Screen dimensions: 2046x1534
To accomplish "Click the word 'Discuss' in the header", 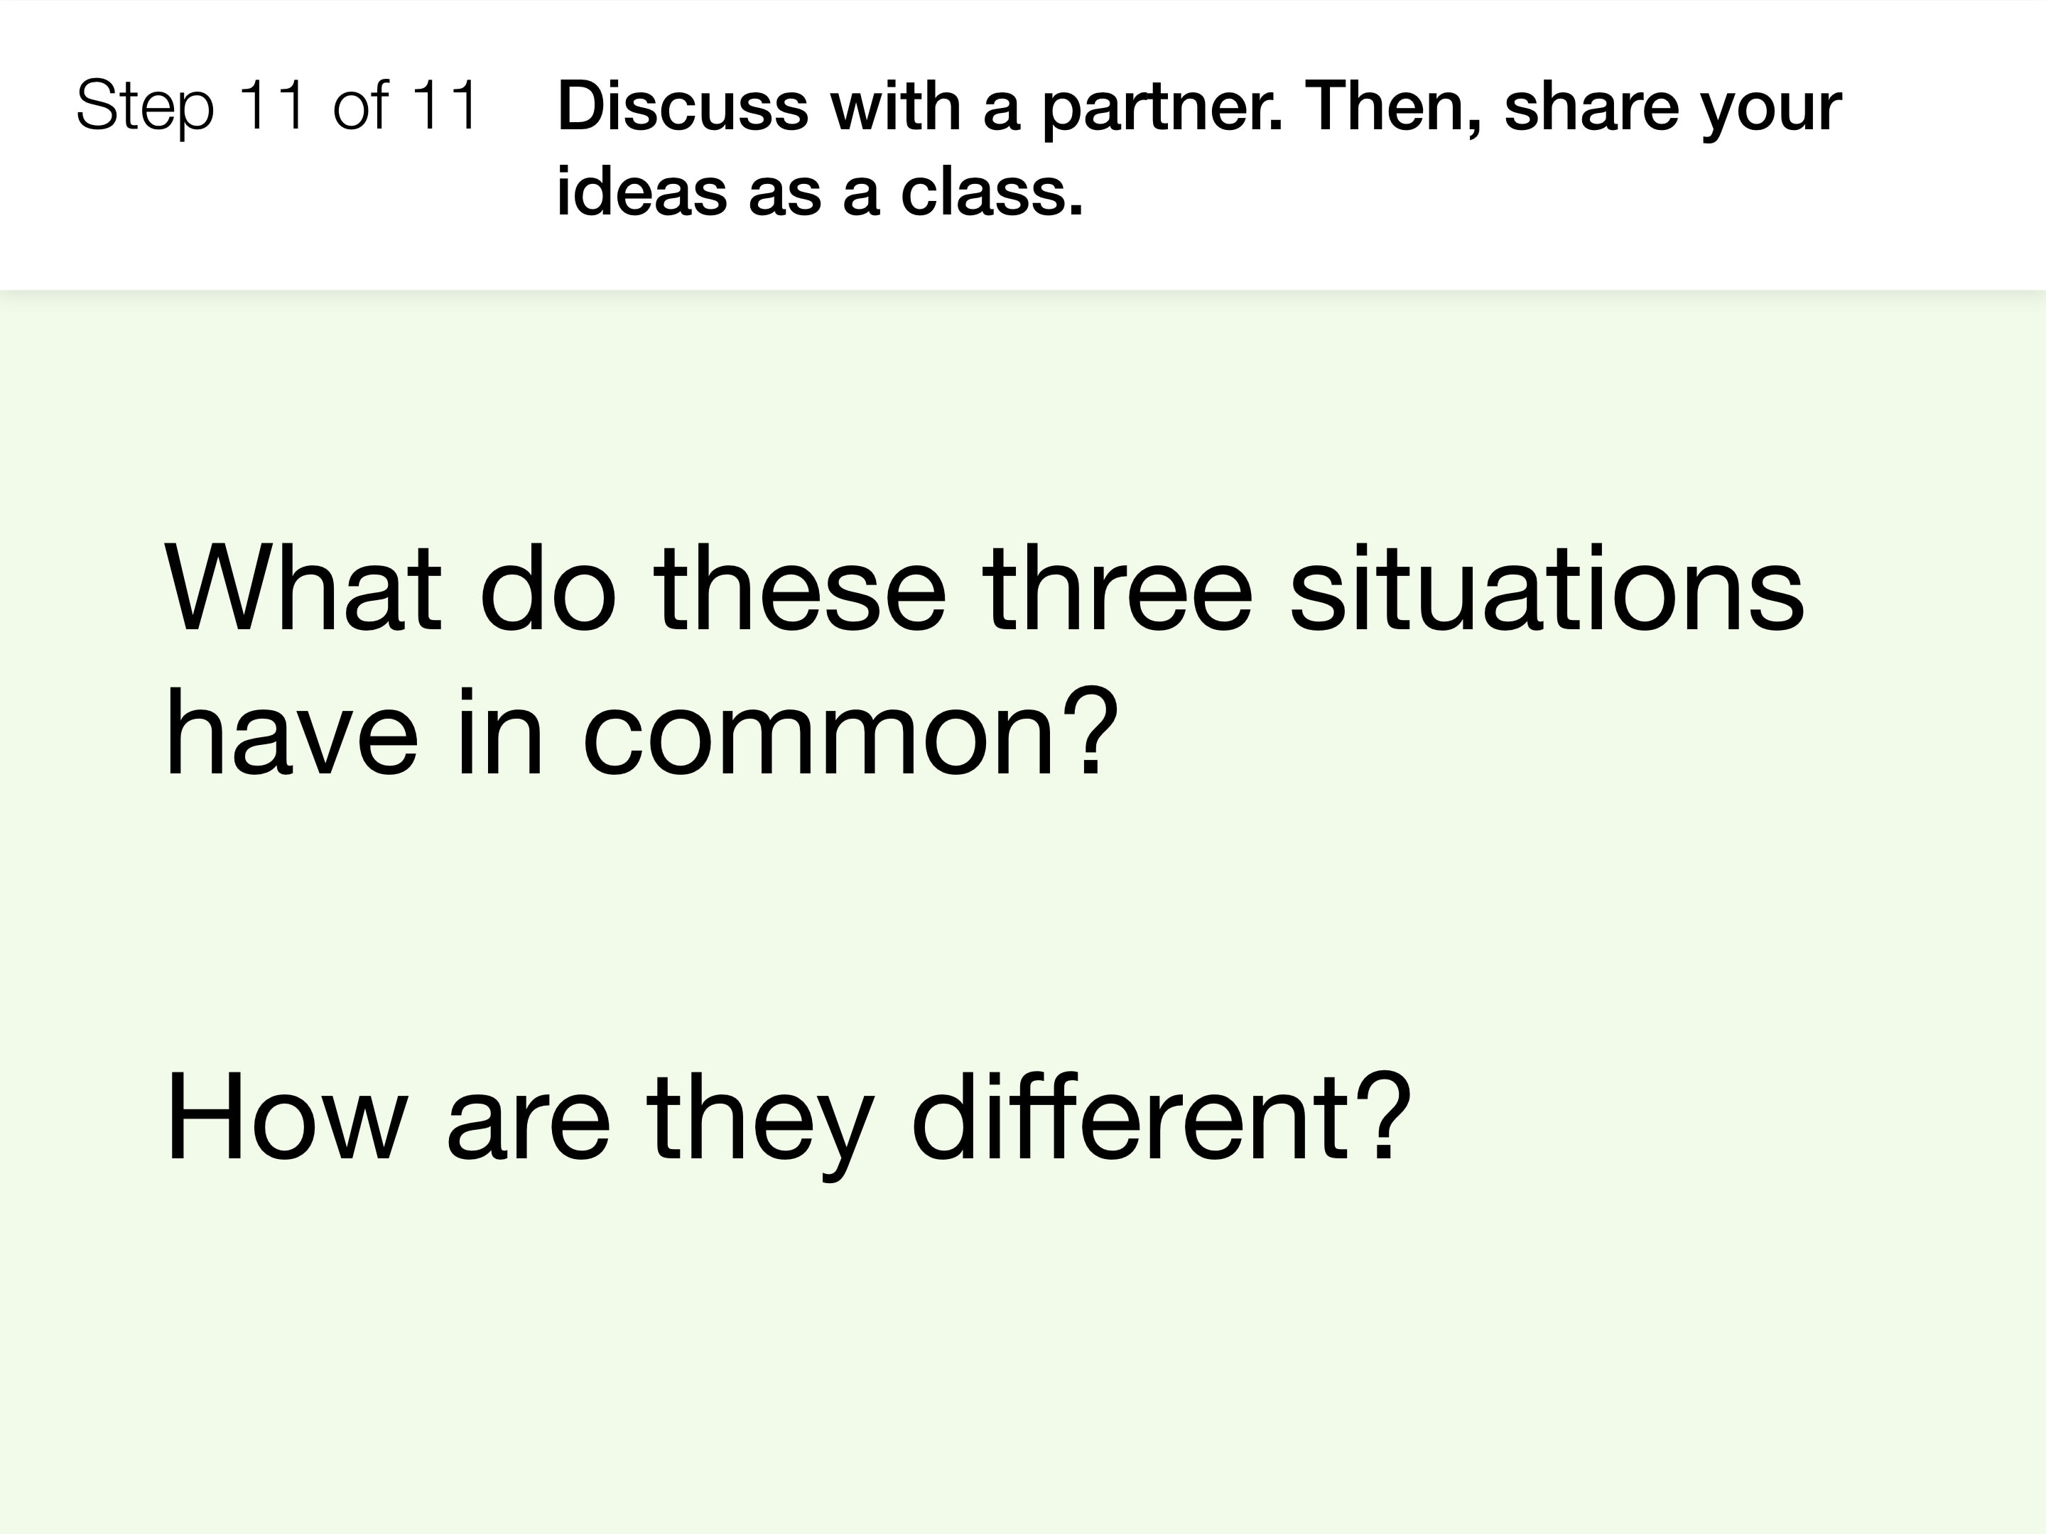I will point(683,105).
